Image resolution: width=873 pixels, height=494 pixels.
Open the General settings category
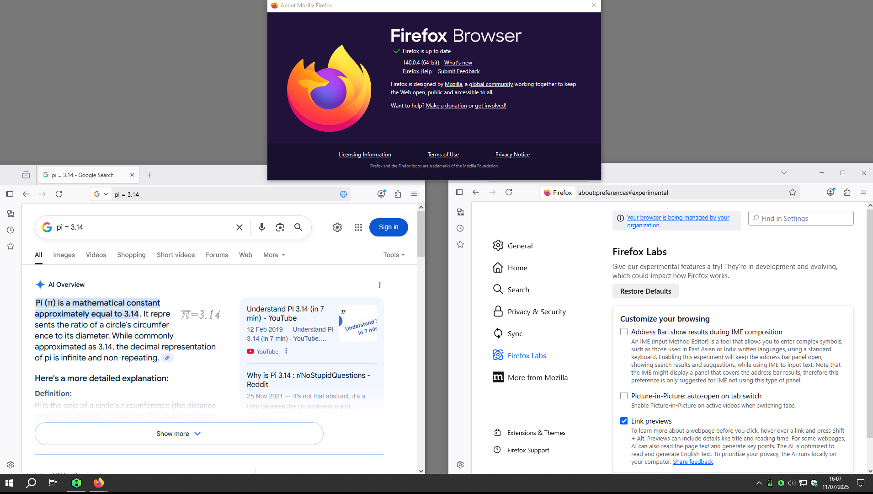(512, 246)
